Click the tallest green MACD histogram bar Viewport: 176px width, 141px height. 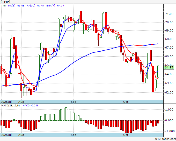[x=66, y=114]
